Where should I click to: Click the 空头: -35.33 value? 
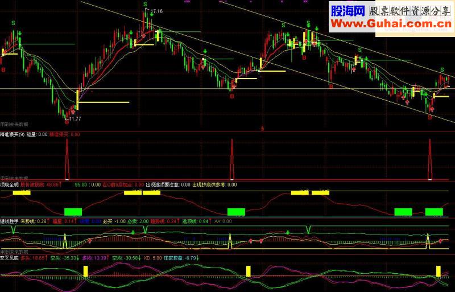[65, 258]
